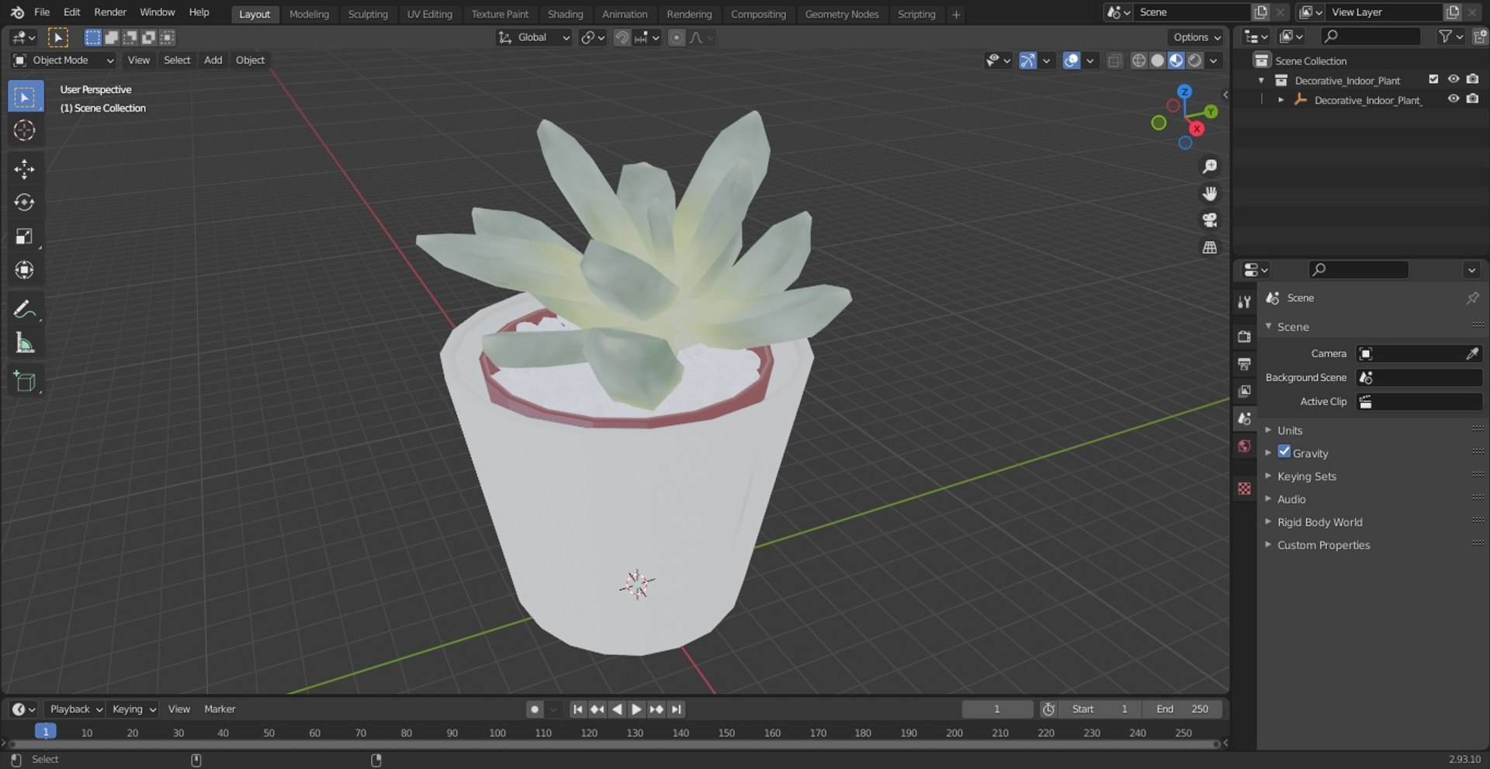Toggle viewport overlays display
The height and width of the screenshot is (769, 1490).
[1072, 61]
